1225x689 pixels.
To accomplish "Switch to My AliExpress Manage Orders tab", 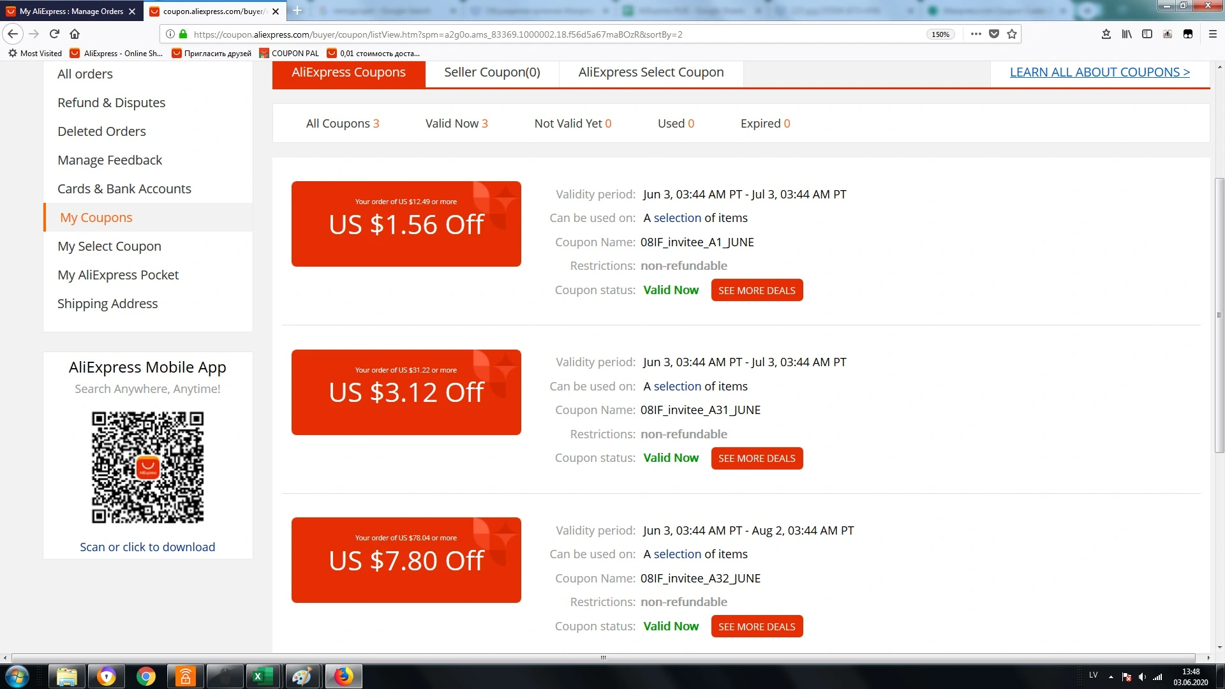I will pos(71,11).
